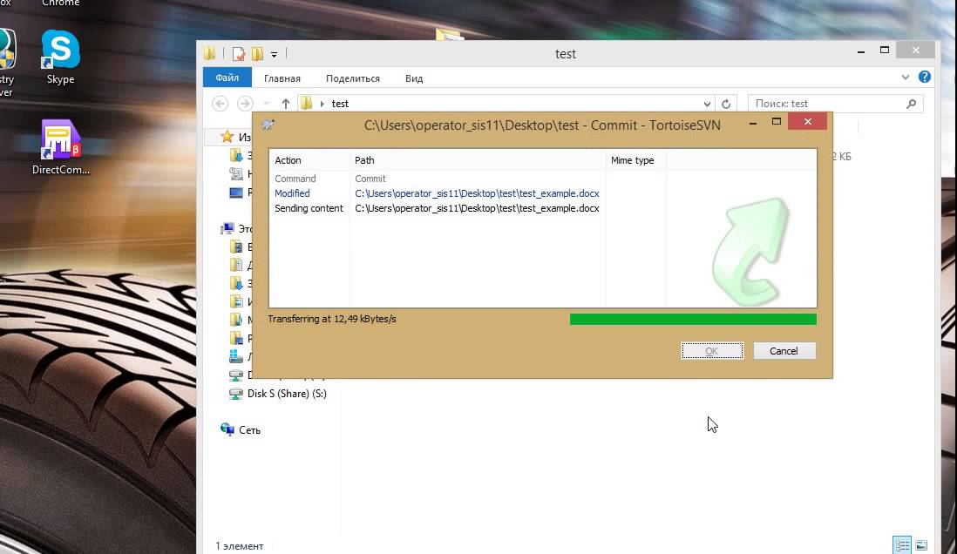957x554 pixels.
Task: Open the Chrome desktop shortcut
Action: (60, 3)
